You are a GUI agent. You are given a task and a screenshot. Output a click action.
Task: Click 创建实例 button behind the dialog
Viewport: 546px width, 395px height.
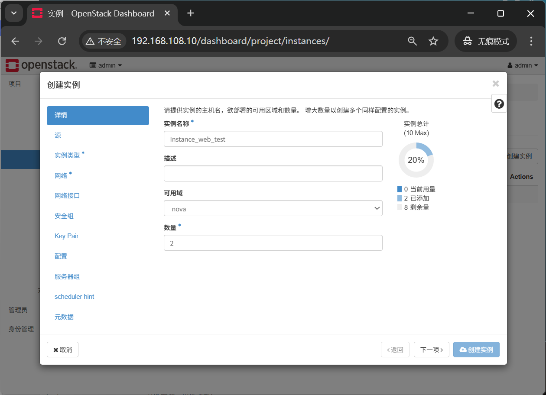(x=522, y=156)
